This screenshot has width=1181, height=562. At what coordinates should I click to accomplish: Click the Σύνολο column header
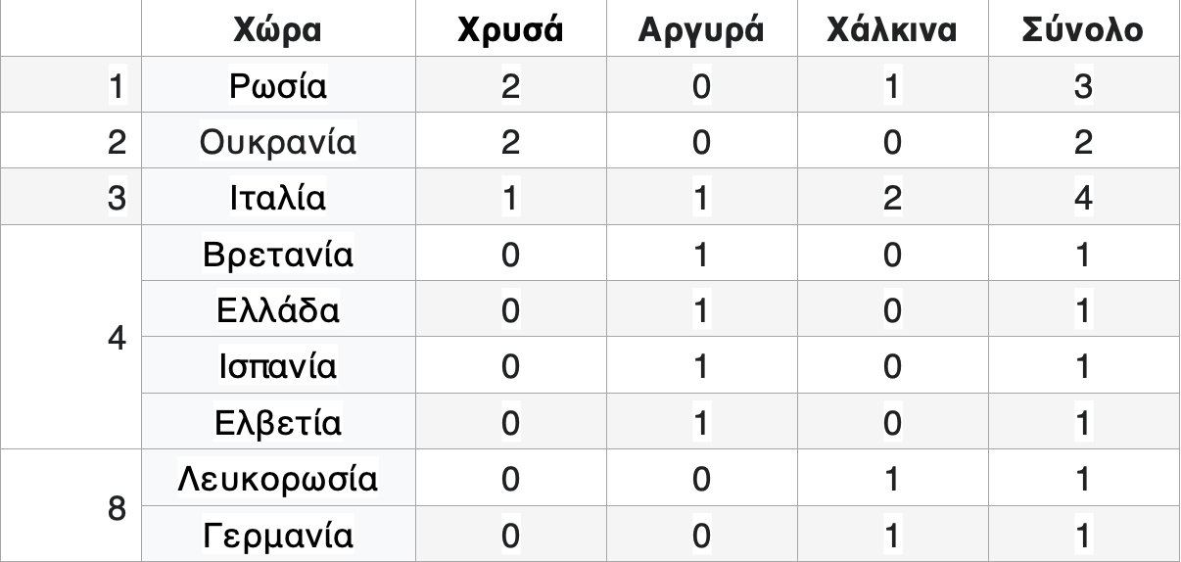tap(1082, 30)
